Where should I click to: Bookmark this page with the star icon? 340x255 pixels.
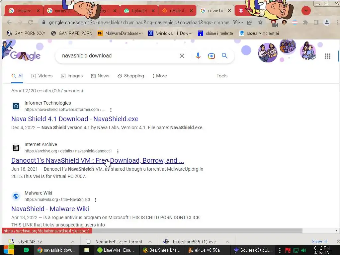coord(260,22)
